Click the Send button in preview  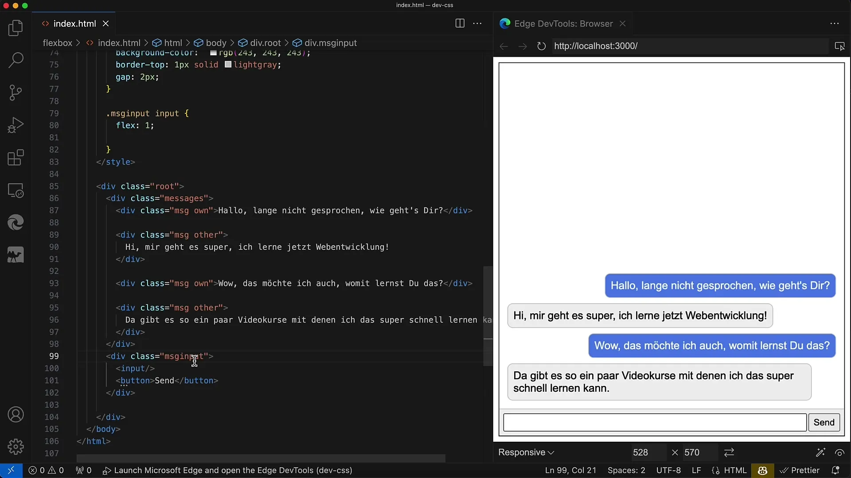(824, 422)
